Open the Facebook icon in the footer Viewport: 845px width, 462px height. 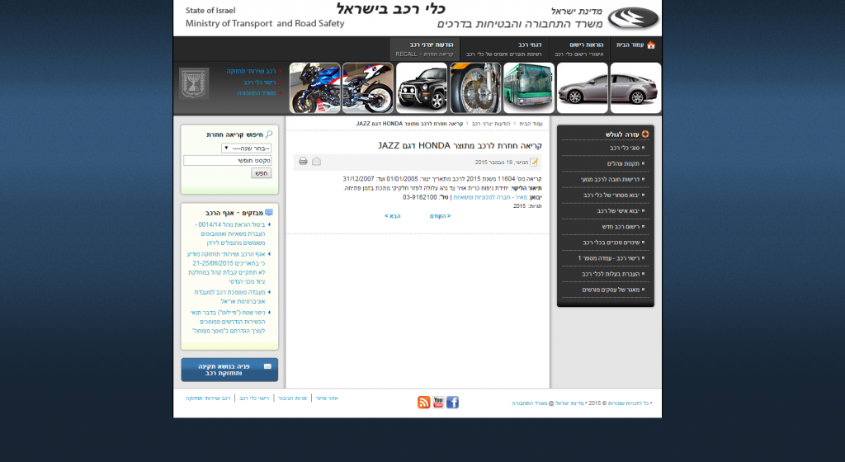pyautogui.click(x=453, y=403)
